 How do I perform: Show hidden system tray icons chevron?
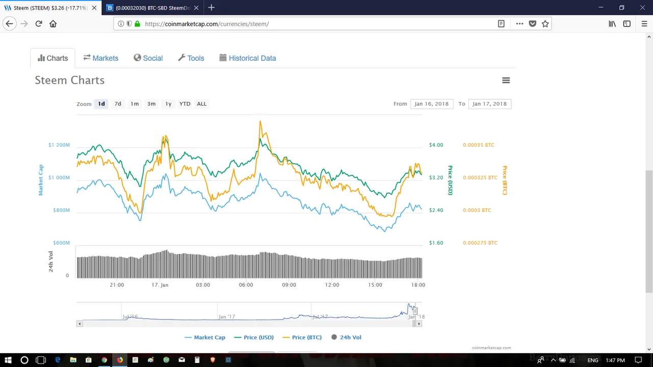pos(553,360)
